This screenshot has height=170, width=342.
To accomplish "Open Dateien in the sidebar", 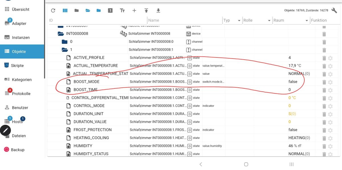I will pos(22,136).
